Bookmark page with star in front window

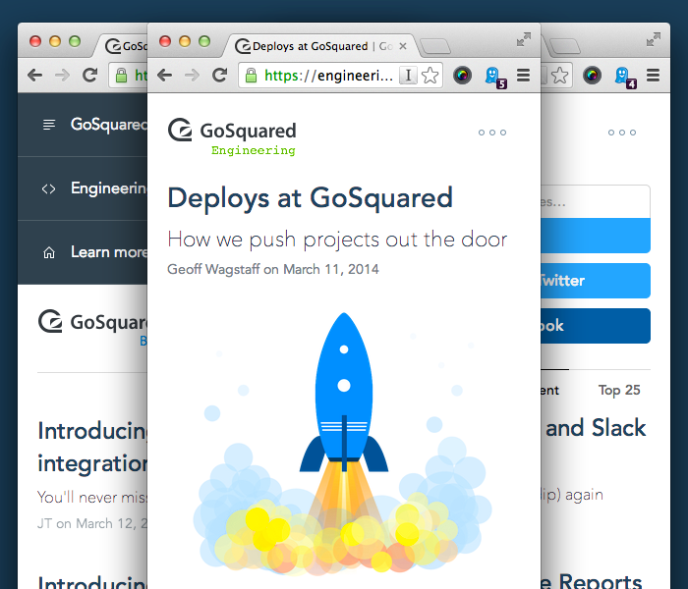(430, 76)
